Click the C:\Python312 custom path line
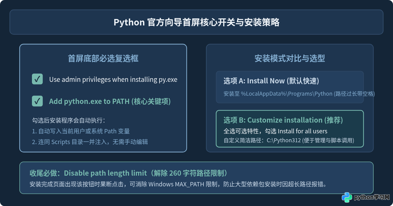Viewport: 393px width, 206px height. coord(289,140)
